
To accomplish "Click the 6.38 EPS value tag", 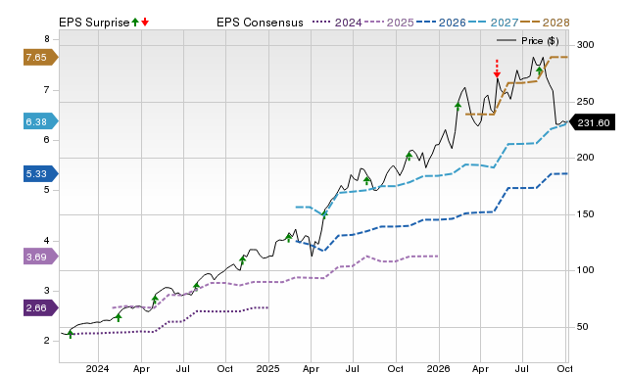I will click(x=41, y=121).
